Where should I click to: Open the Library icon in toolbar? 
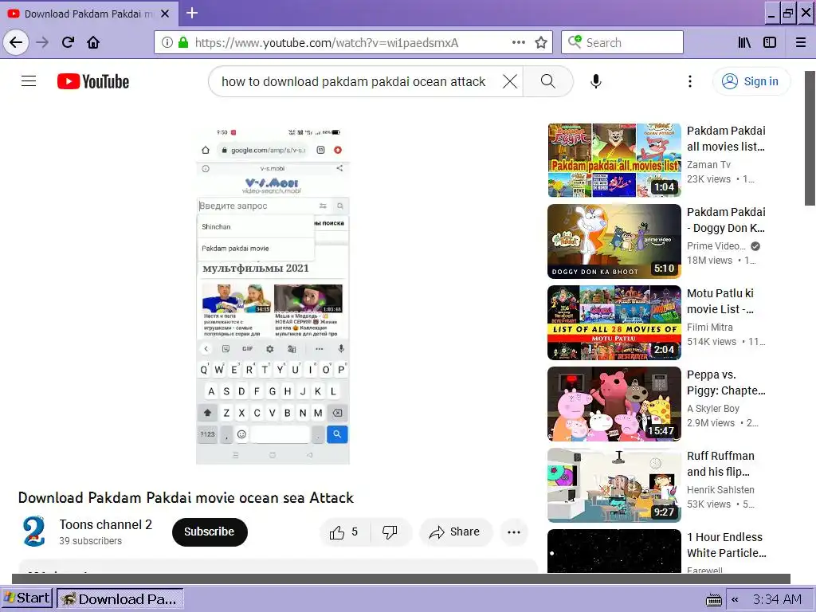(x=745, y=42)
